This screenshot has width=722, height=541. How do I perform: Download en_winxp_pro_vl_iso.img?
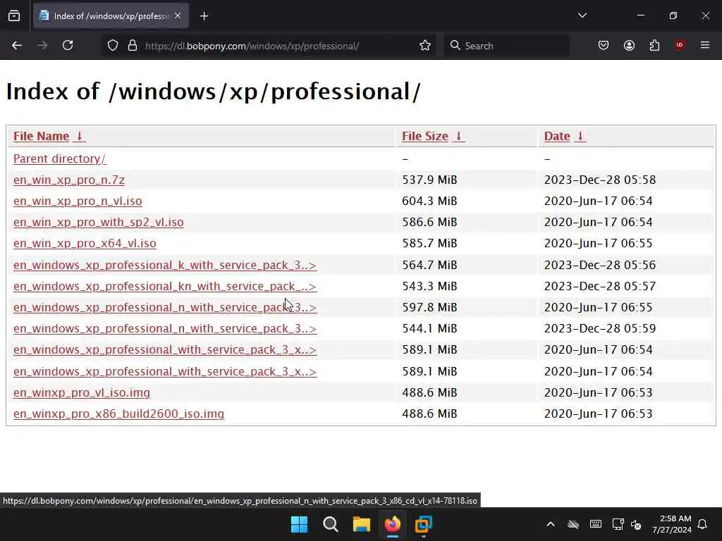click(x=82, y=392)
